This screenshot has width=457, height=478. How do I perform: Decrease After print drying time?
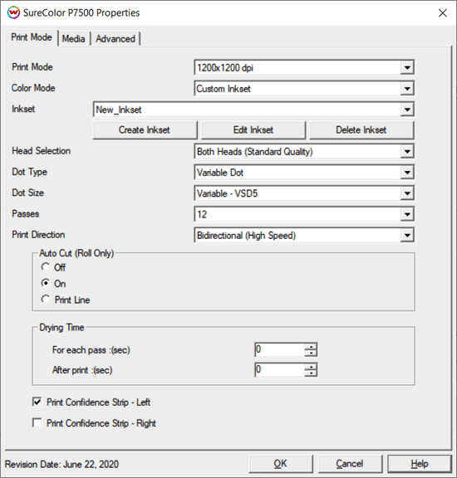coord(311,373)
